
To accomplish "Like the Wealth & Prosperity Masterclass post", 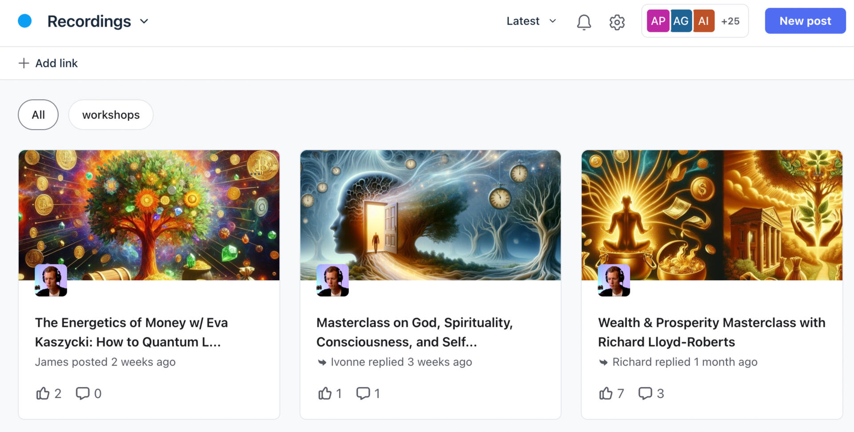I will pyautogui.click(x=606, y=393).
